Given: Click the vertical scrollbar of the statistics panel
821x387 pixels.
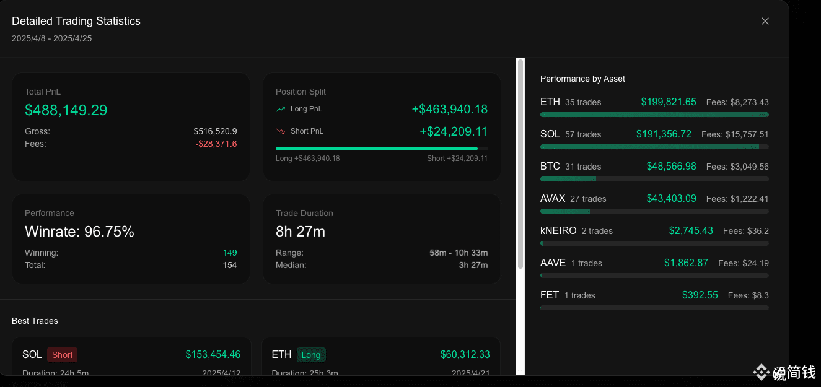Looking at the screenshot, I should click(x=520, y=164).
